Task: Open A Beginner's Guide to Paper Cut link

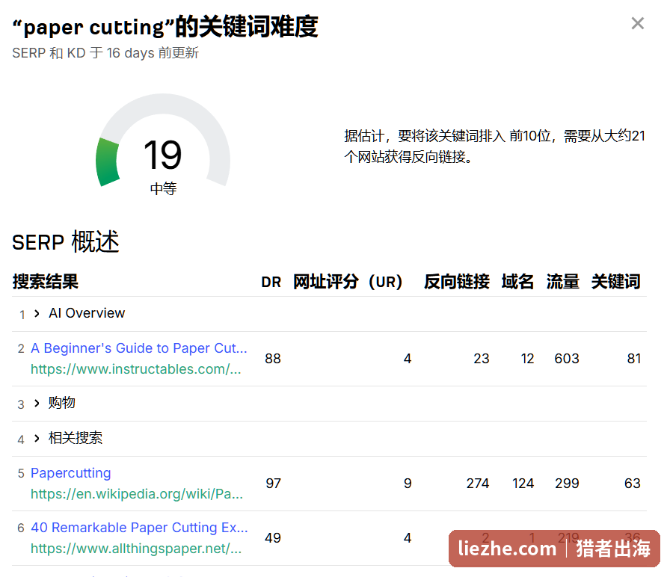Action: tap(139, 348)
